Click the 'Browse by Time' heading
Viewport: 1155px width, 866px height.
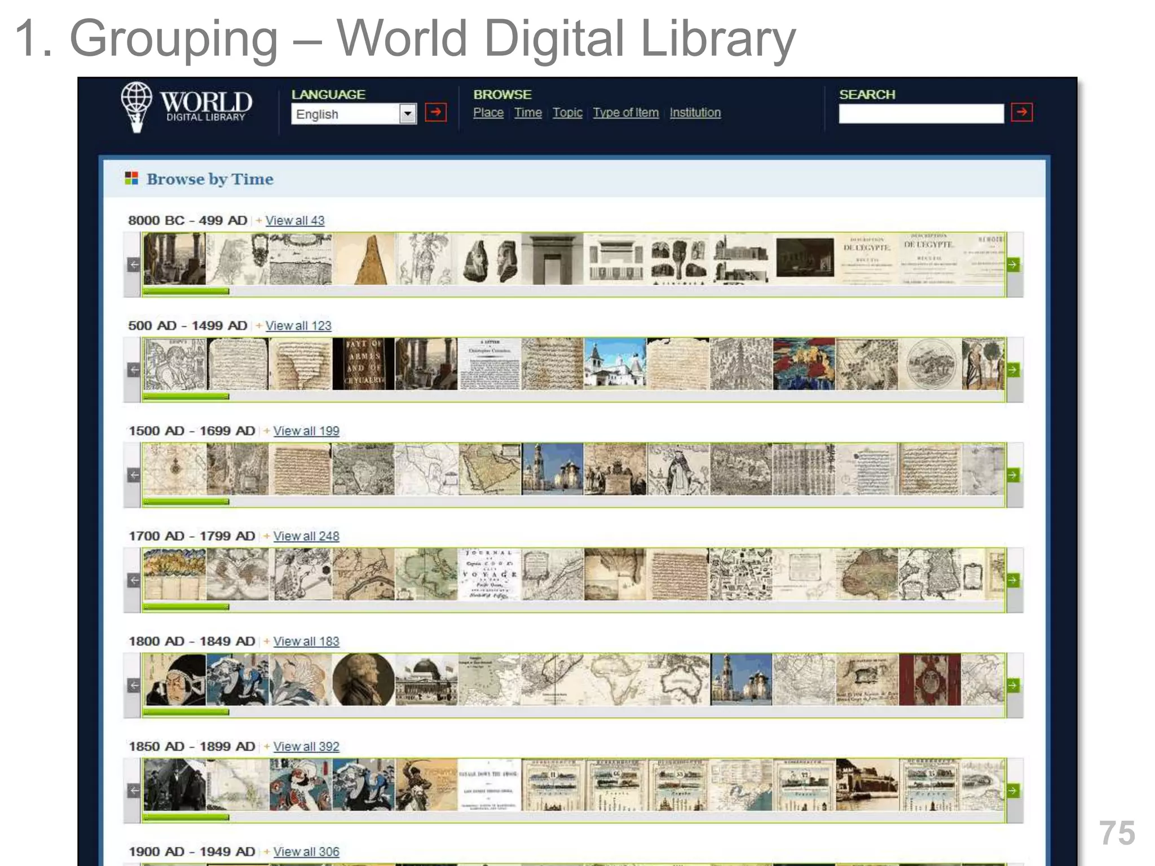[210, 179]
